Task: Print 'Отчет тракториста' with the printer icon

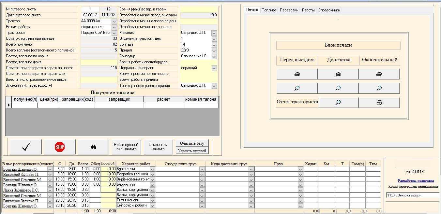Action: pyautogui.click(x=379, y=102)
